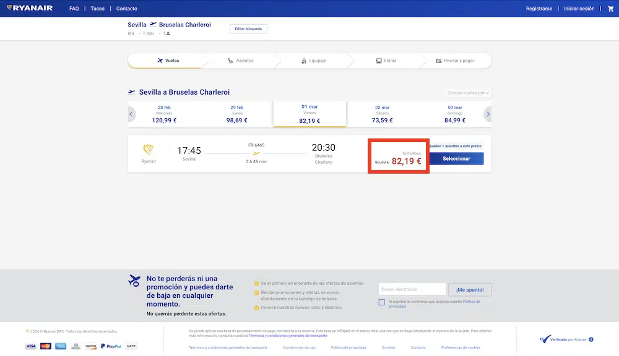
Task: Click flight number FR 6445
Action: pos(256,145)
